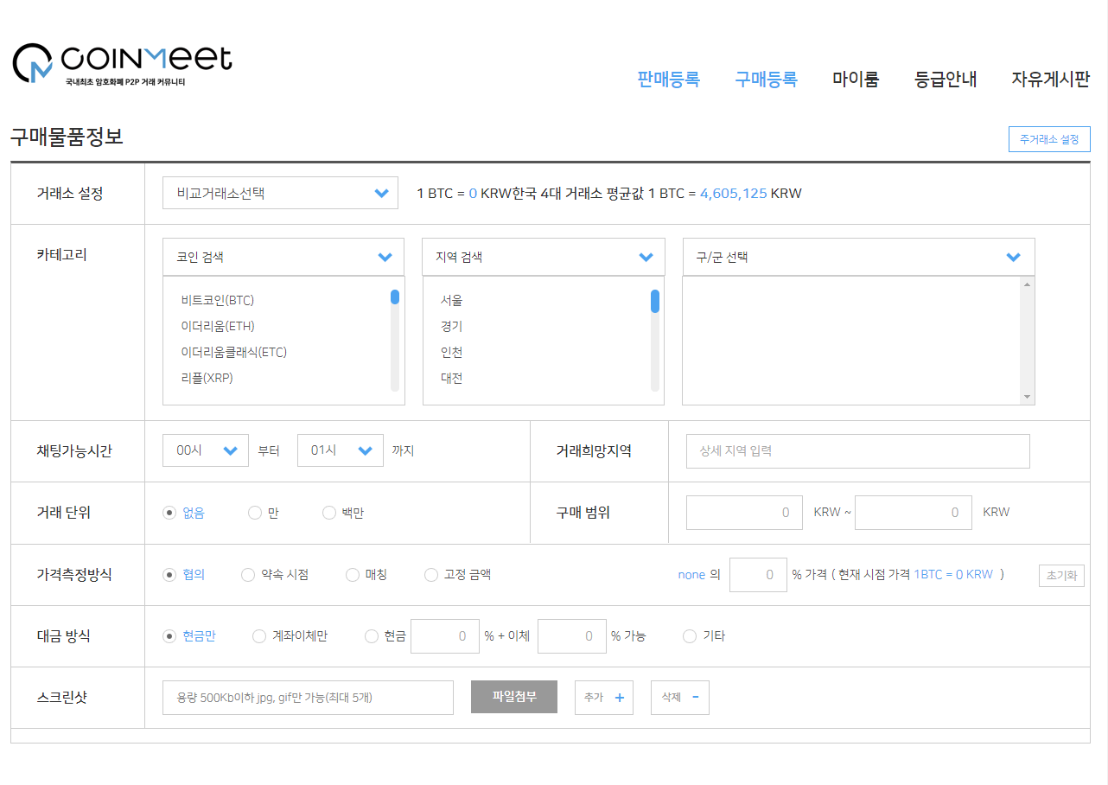
Task: Open the 판매등록 menu
Action: coord(668,80)
